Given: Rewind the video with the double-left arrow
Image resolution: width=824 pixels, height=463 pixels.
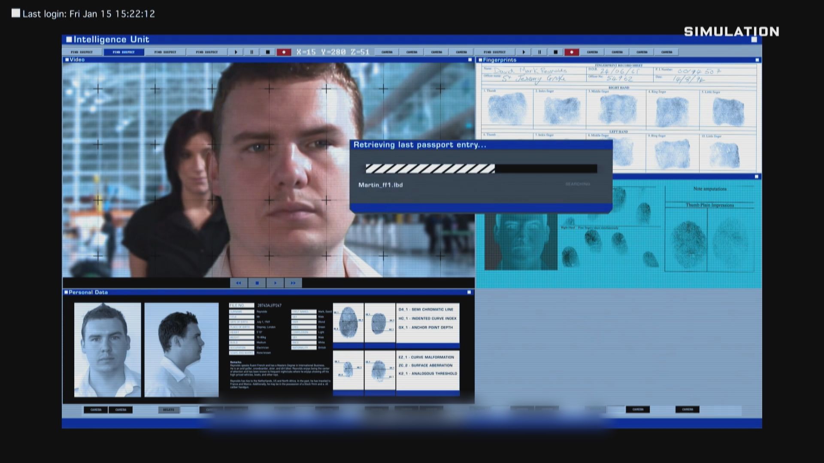Looking at the screenshot, I should pos(239,283).
